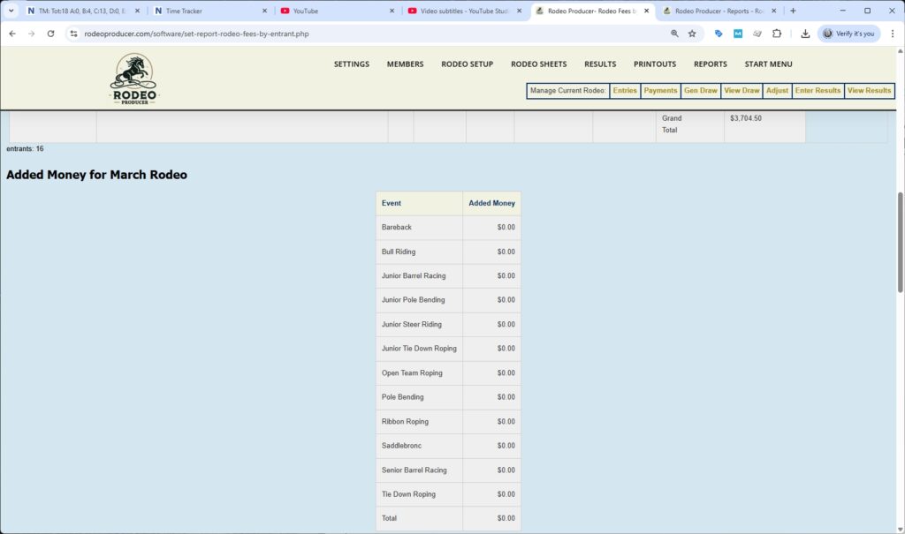Open the Extensions puzzle icon
This screenshot has width=905, height=534.
coord(777,33)
